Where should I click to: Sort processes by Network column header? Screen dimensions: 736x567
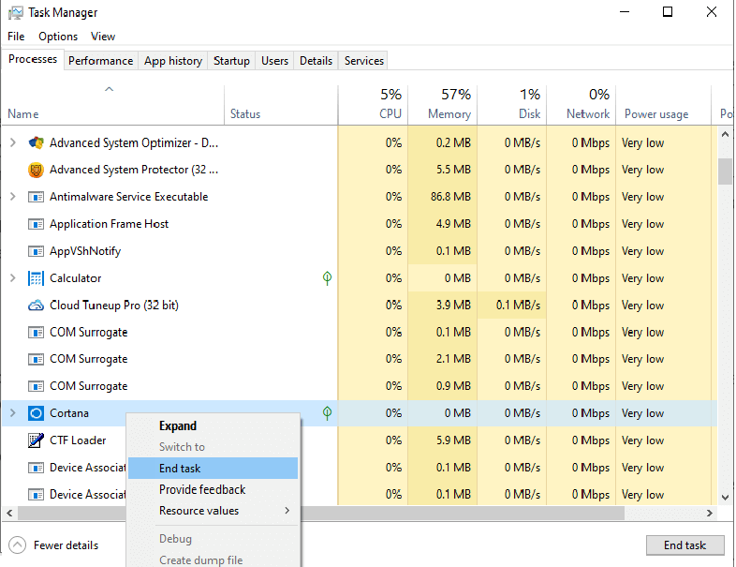coord(581,104)
